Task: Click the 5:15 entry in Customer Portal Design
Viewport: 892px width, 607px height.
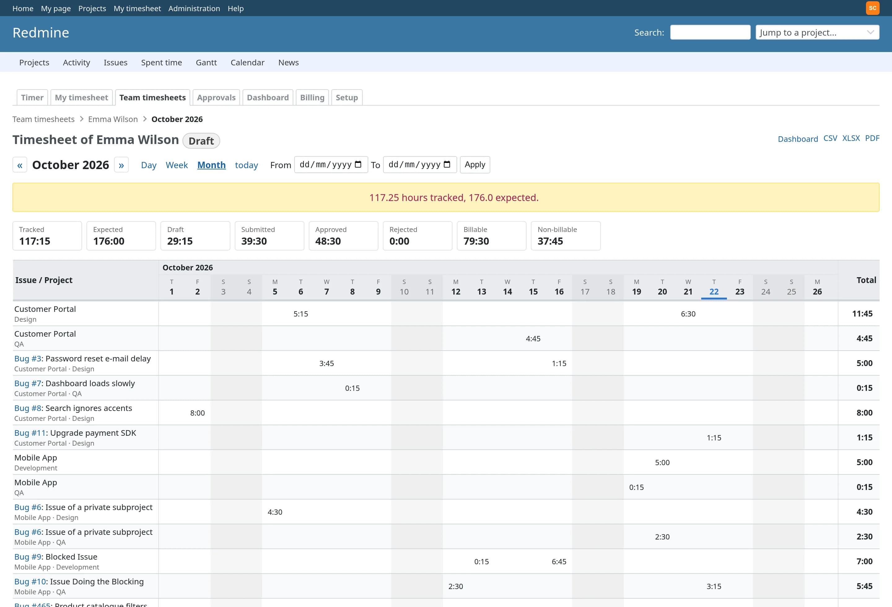Action: pyautogui.click(x=300, y=314)
